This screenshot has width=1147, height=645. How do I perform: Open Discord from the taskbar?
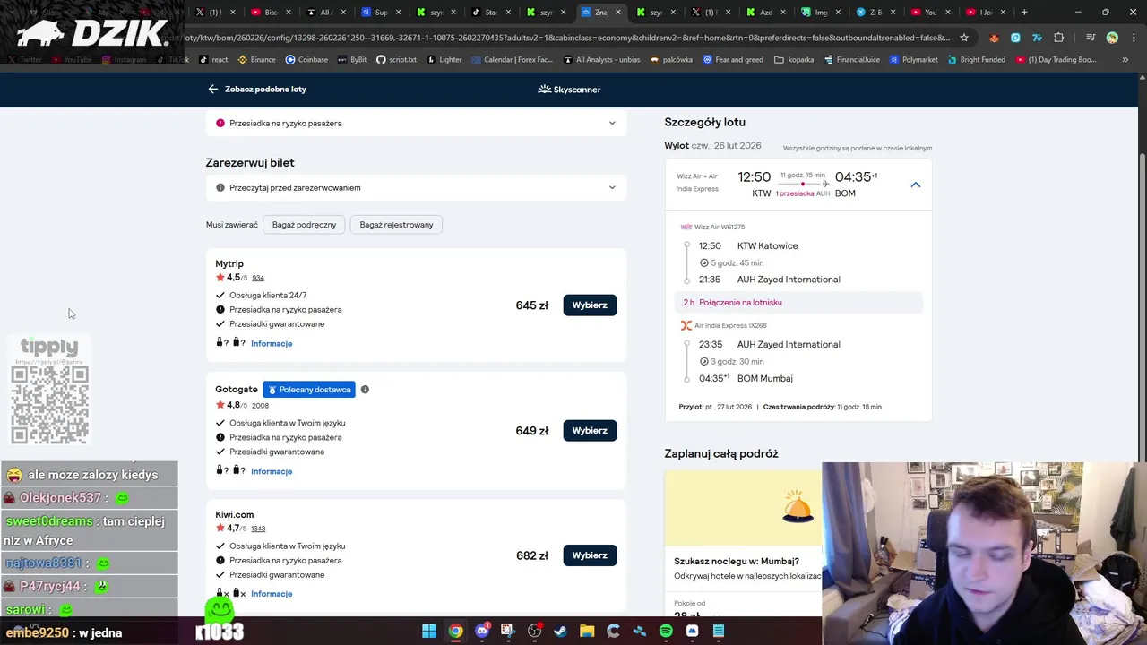pos(482,632)
